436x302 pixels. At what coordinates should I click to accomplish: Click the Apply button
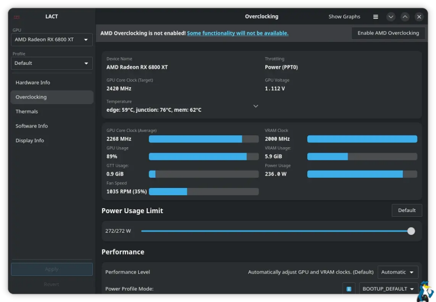[x=52, y=269]
